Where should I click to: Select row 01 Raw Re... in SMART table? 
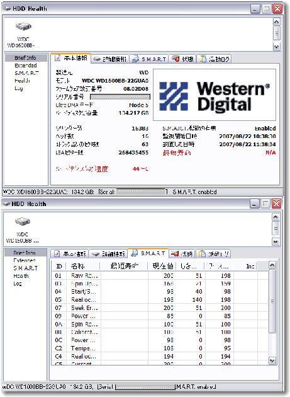[160, 275]
